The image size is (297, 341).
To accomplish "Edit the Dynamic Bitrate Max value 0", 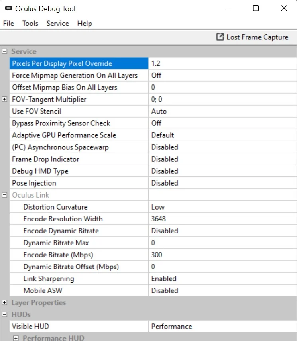I will 222,243.
